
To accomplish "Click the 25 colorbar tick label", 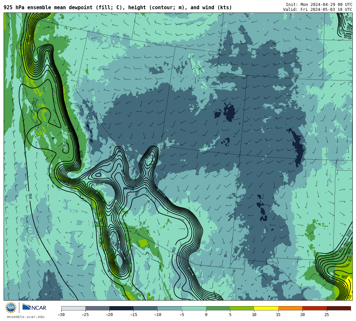I will [x=326, y=315].
